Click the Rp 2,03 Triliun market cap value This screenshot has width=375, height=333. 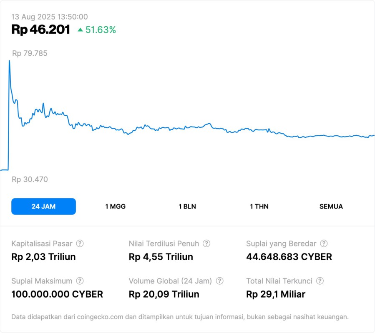43,257
